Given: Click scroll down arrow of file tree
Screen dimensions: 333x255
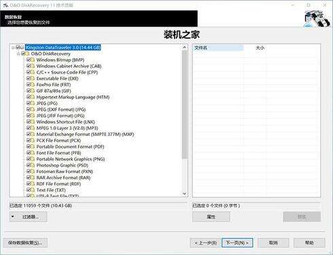Looking at the screenshot, I should click(x=184, y=194).
